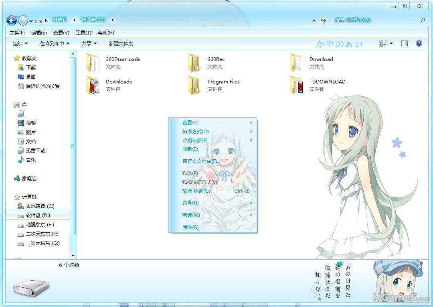Open the recent pages dropdown arrow
Viewport: 433px width, 307px height.
point(31,21)
